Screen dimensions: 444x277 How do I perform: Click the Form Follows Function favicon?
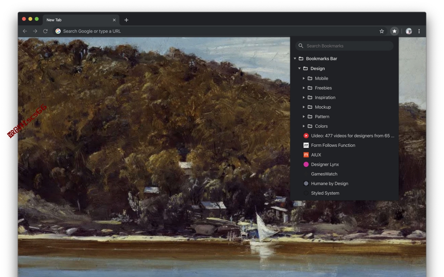(x=306, y=145)
